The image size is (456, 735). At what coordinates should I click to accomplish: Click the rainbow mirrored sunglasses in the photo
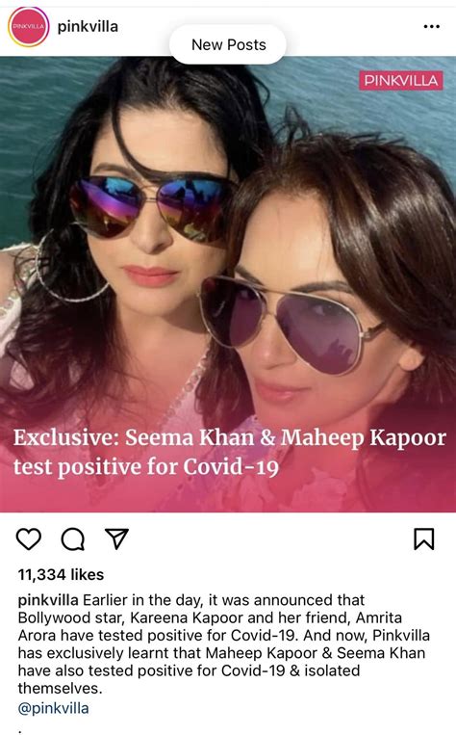(151, 205)
